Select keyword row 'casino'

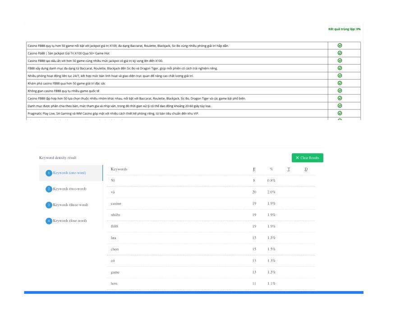click(x=211, y=203)
